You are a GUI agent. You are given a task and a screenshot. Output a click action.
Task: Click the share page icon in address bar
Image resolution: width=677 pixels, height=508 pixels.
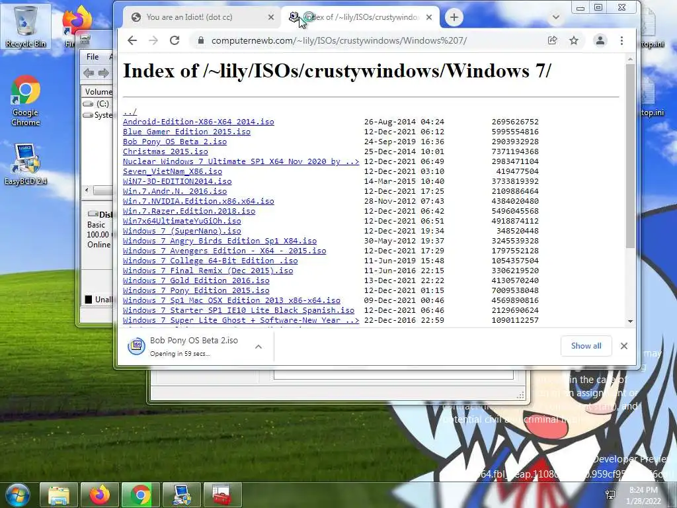[x=552, y=40]
